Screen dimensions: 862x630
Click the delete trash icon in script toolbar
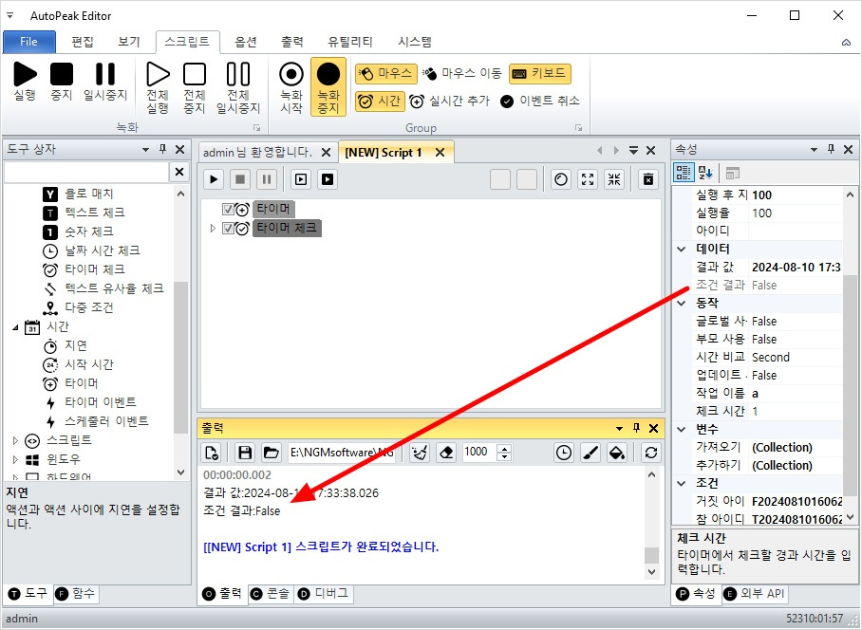[x=648, y=179]
